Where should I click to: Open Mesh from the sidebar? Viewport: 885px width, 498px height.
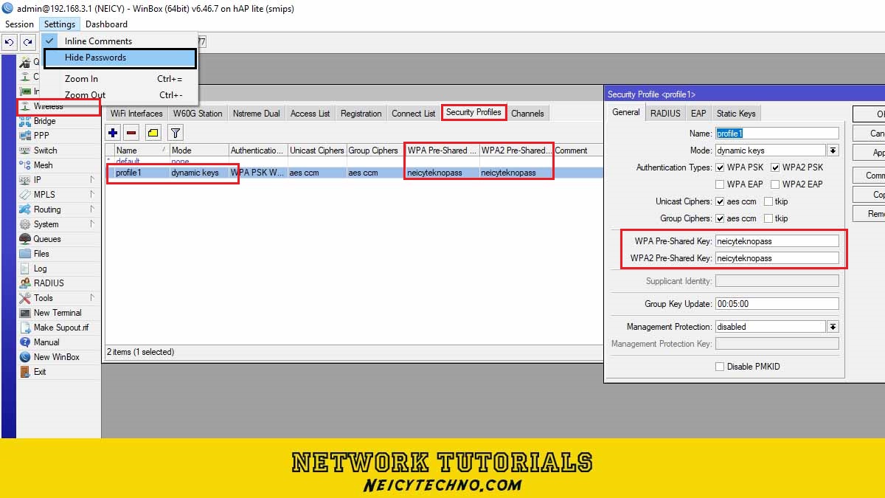pyautogui.click(x=43, y=165)
